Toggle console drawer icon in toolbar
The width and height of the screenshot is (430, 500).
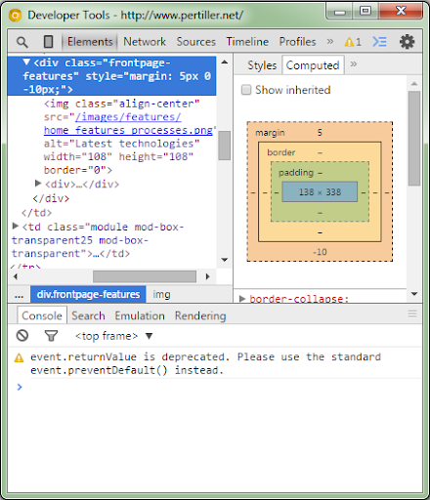tap(379, 42)
